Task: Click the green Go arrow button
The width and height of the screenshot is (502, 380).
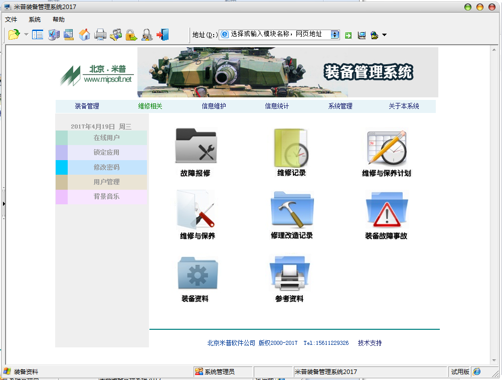Action: point(349,35)
